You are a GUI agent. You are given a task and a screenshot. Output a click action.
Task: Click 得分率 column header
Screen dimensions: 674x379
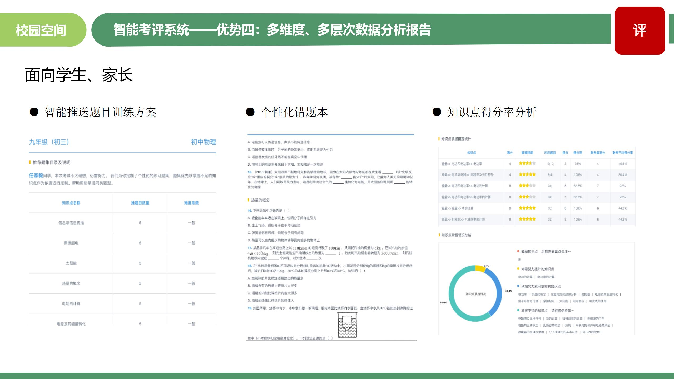click(x=578, y=153)
